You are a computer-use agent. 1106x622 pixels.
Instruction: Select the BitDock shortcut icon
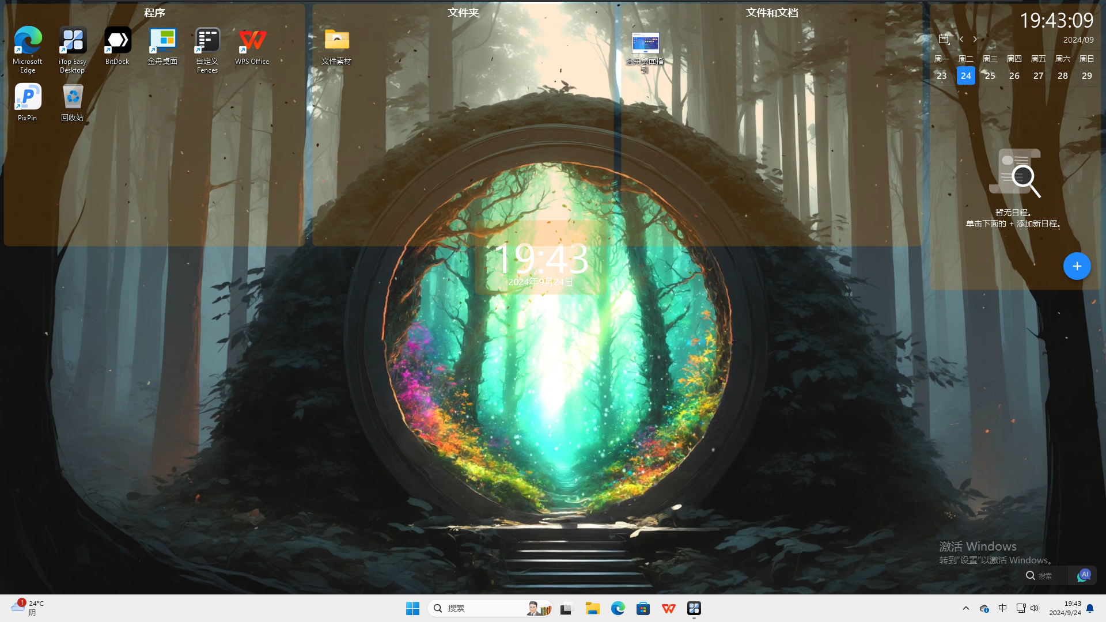(118, 45)
